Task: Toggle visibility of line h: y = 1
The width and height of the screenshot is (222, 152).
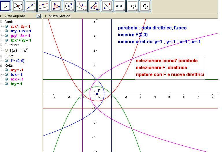Action: point(6,84)
